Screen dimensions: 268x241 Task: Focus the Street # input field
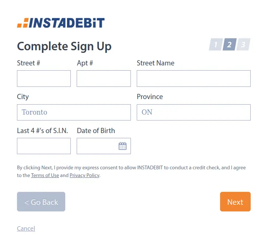44,78
